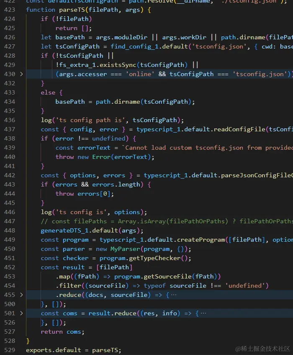Click line number 527 in the gutter

click(10, 332)
